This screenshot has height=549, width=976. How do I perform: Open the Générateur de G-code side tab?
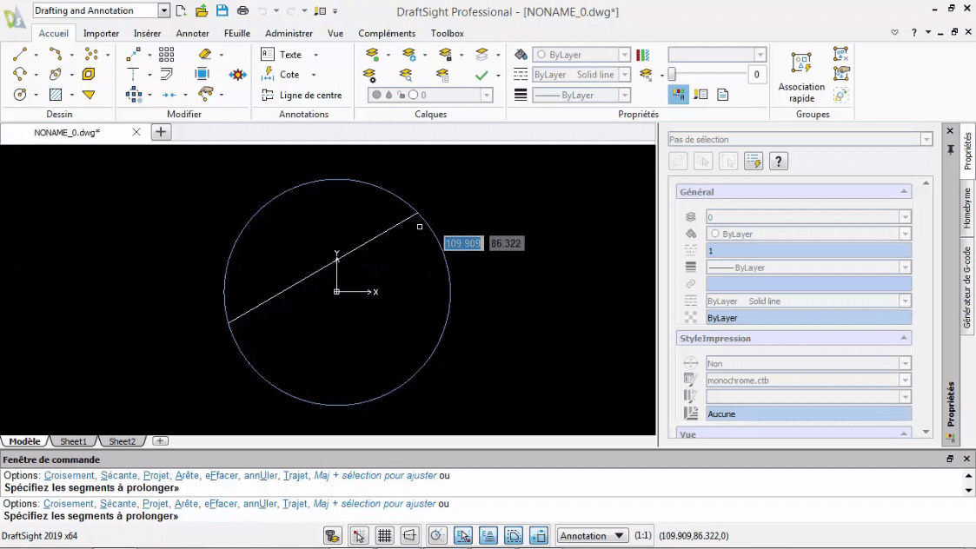pyautogui.click(x=967, y=288)
